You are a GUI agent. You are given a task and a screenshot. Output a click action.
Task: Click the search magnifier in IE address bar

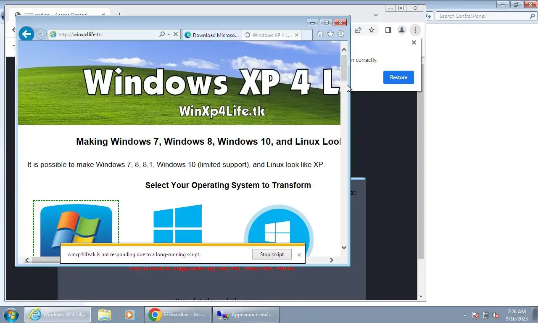click(162, 34)
